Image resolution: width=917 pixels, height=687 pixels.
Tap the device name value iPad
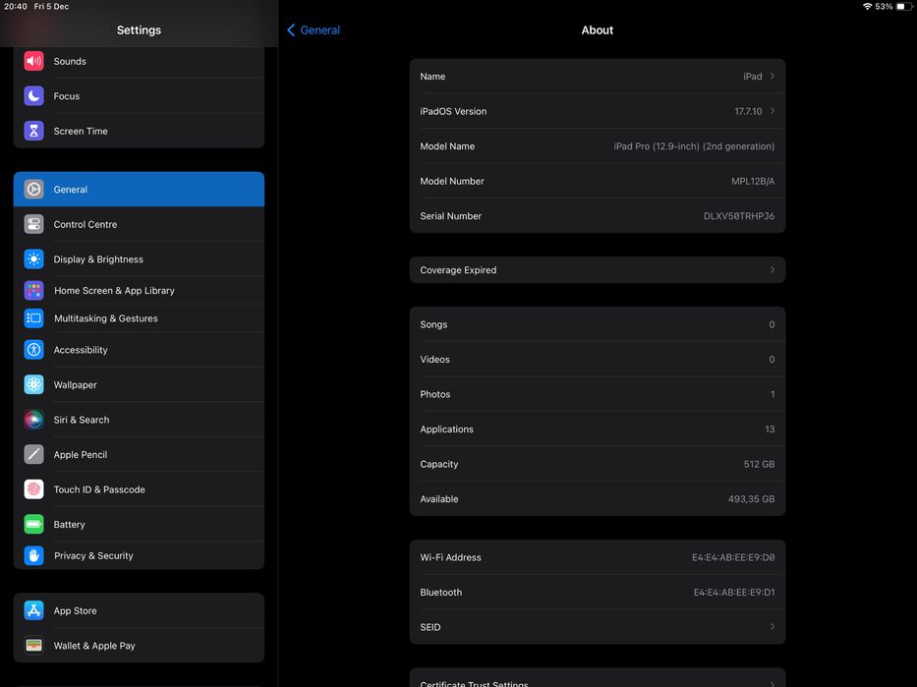tap(753, 76)
